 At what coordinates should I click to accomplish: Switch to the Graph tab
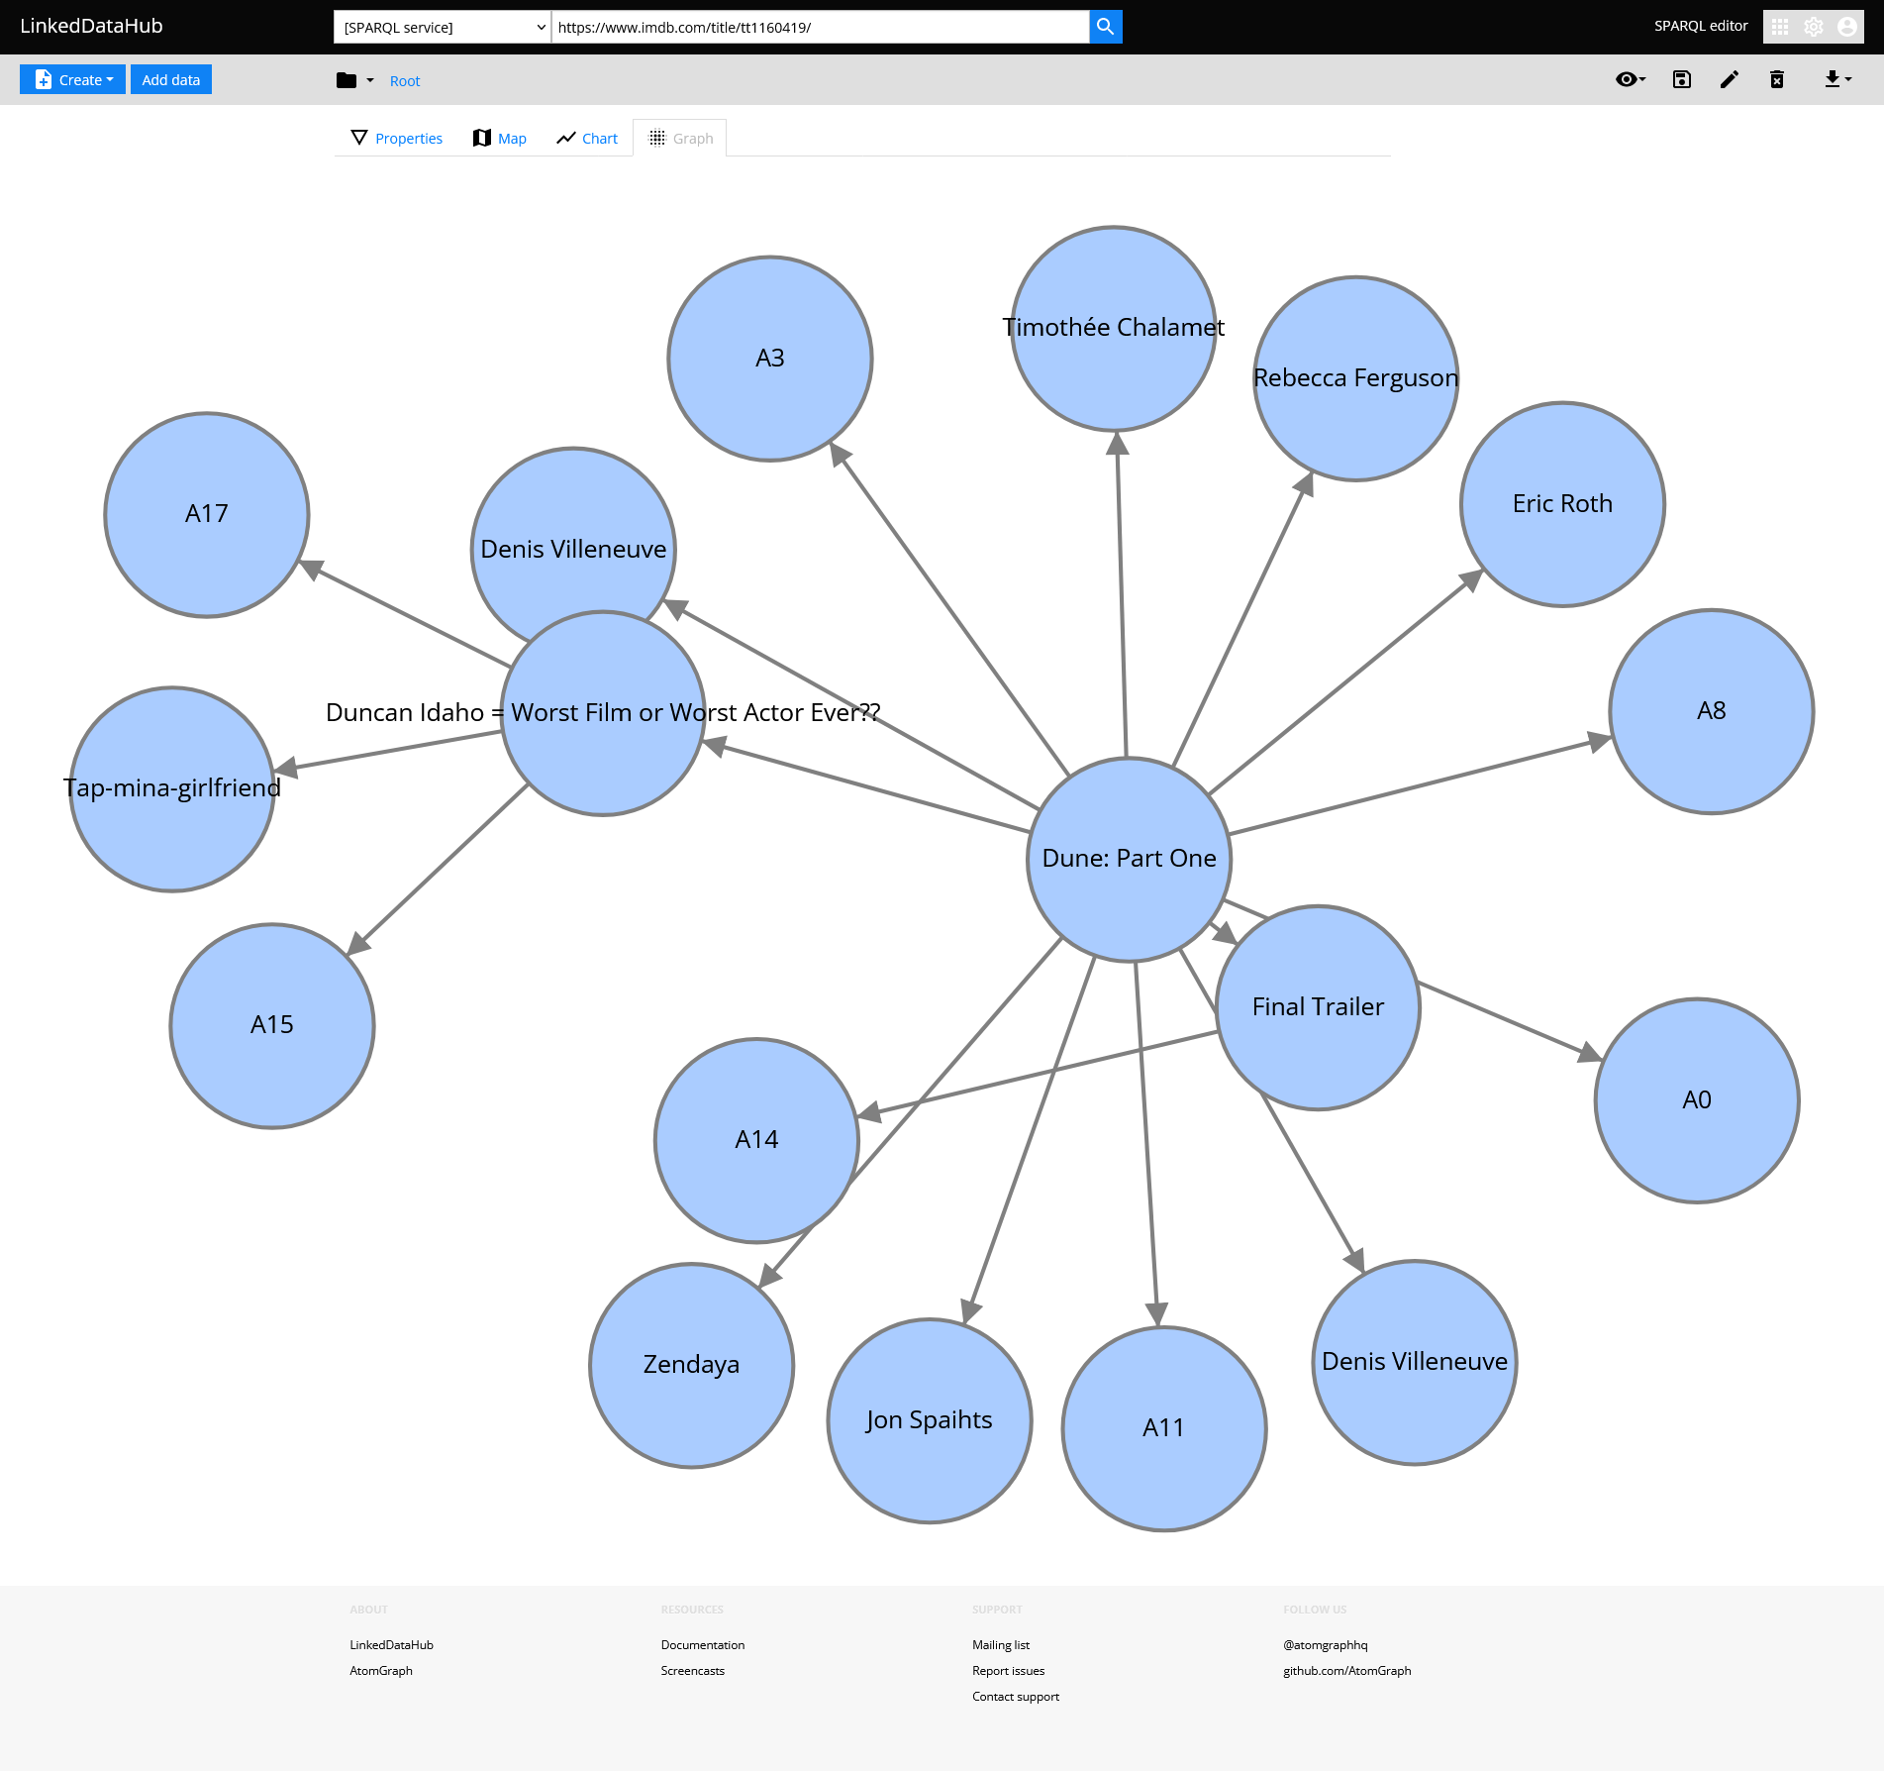pyautogui.click(x=680, y=139)
